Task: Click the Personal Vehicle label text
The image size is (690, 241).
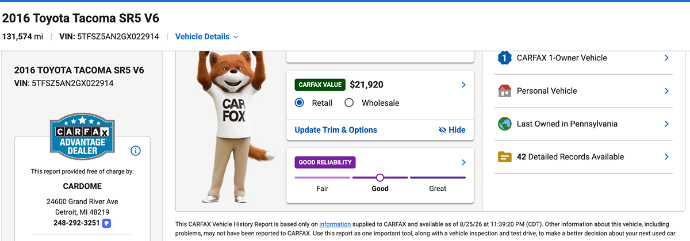Action: click(x=547, y=91)
